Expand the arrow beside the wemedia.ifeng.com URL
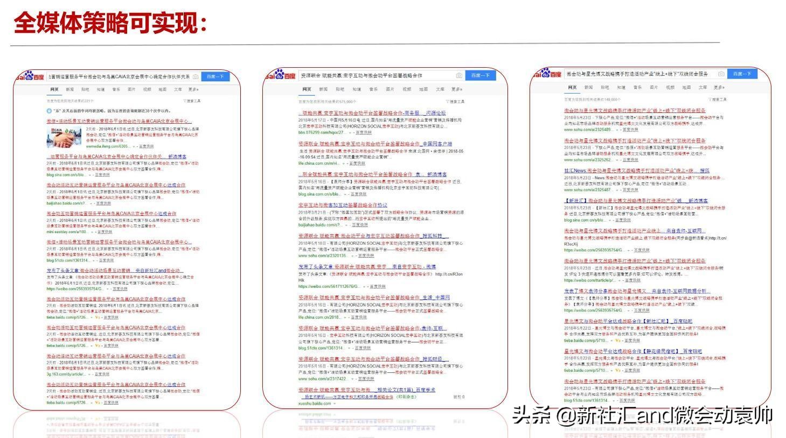 tap(135, 146)
